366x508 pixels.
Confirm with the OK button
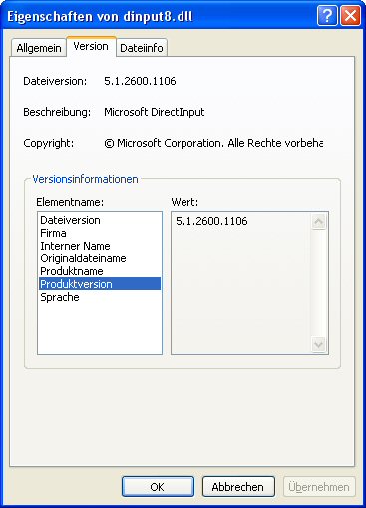coord(158,487)
